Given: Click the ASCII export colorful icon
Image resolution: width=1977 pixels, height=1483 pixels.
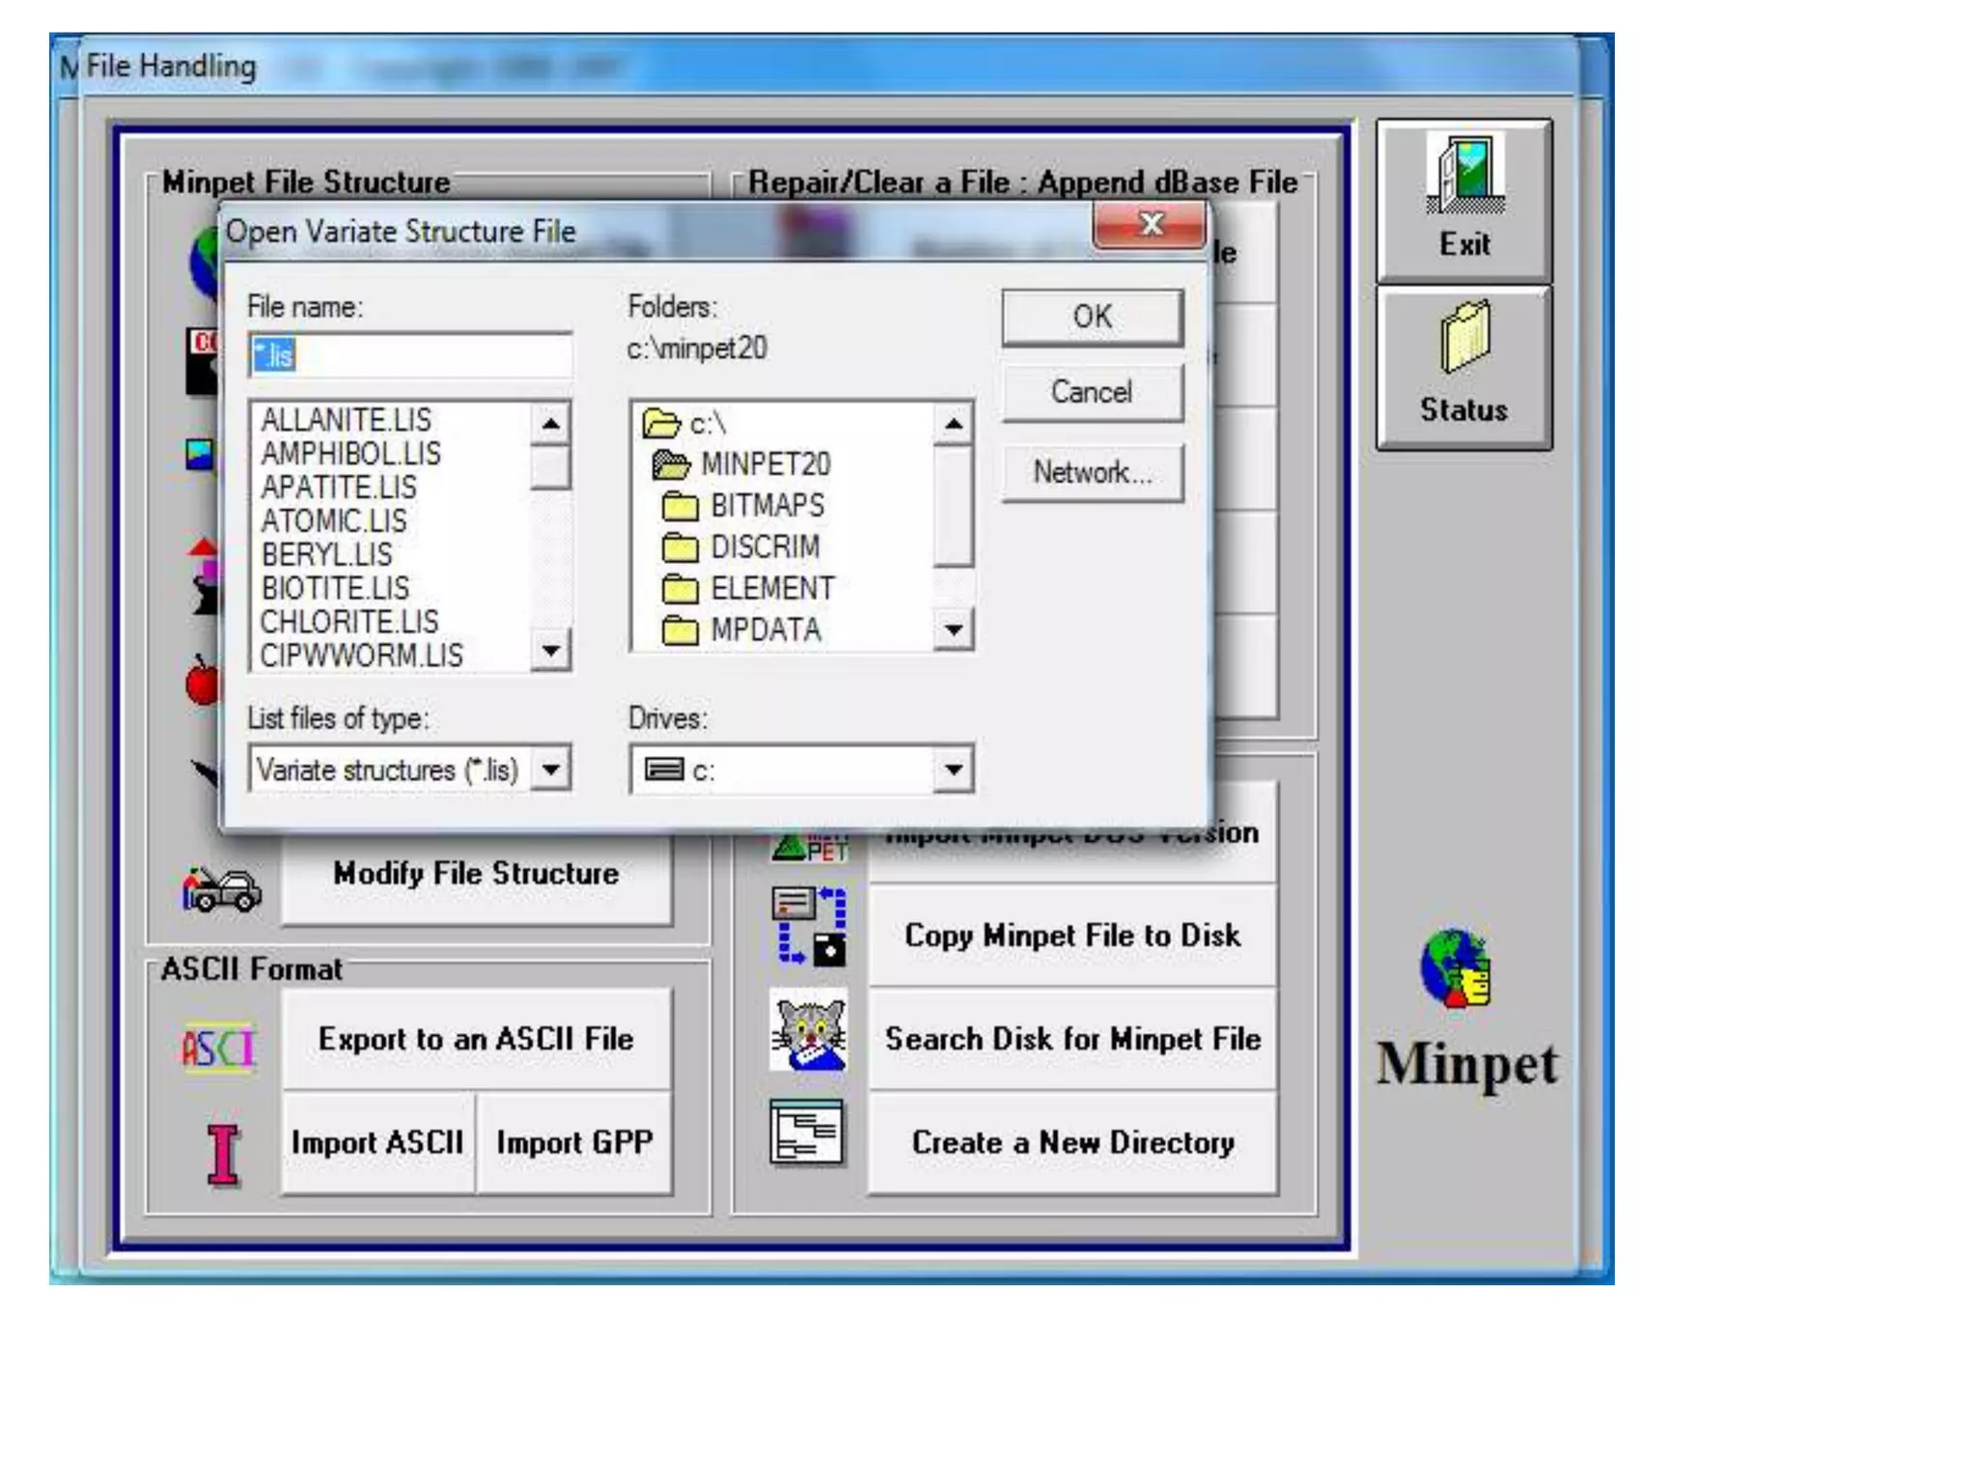Looking at the screenshot, I should (x=219, y=1047).
